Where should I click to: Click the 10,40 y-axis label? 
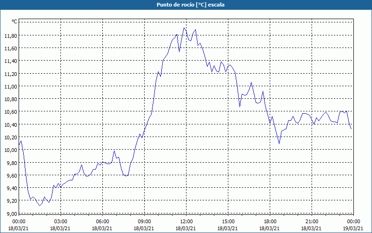tap(11, 124)
